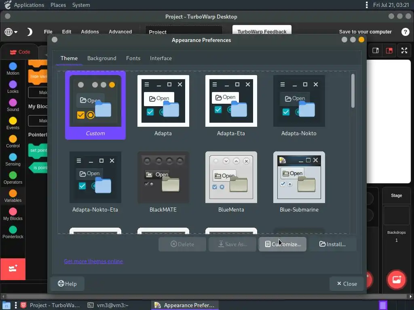Screen dimensions: 414x310
Task: Switch to large stage layout icon
Action: point(389,50)
